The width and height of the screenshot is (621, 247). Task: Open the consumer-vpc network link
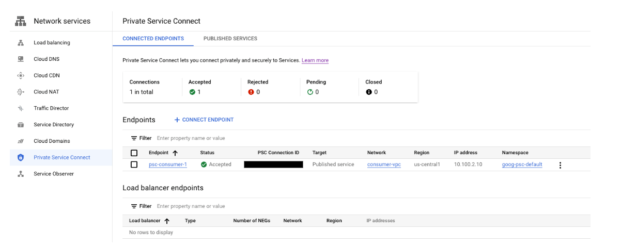(384, 164)
